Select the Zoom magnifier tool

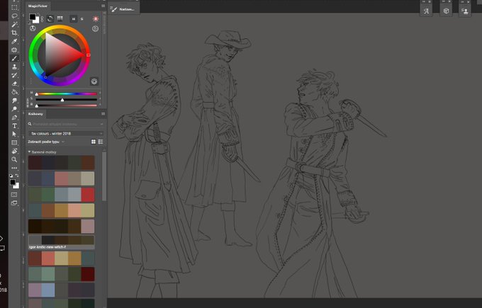coord(14,160)
